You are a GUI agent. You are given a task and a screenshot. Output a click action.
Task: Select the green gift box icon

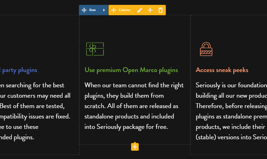95,49
